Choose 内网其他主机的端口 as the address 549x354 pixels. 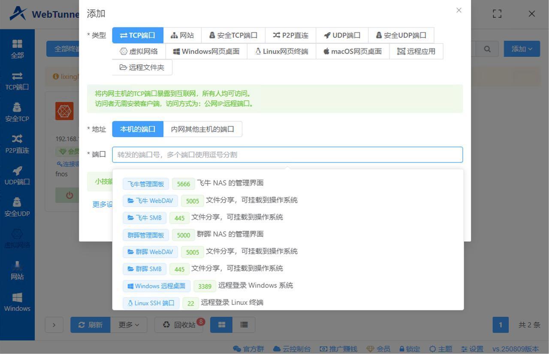(x=202, y=129)
